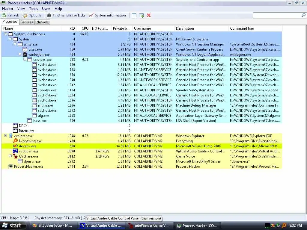This screenshot has width=307, height=230.
Task: Click the csrss.exe process icon
Action: (25, 49)
